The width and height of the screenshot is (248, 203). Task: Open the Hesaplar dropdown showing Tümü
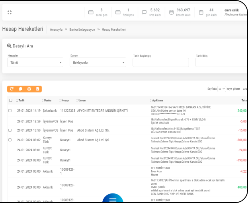click(x=35, y=63)
